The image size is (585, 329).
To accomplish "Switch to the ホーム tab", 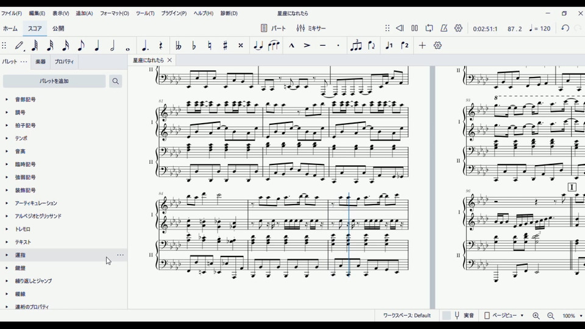I will [x=10, y=29].
